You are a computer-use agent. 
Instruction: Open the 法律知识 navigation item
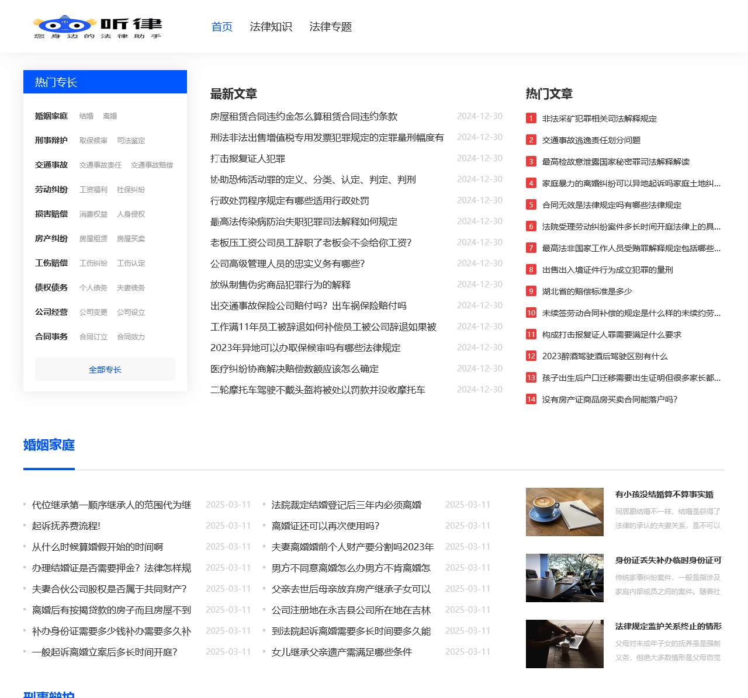pos(271,27)
